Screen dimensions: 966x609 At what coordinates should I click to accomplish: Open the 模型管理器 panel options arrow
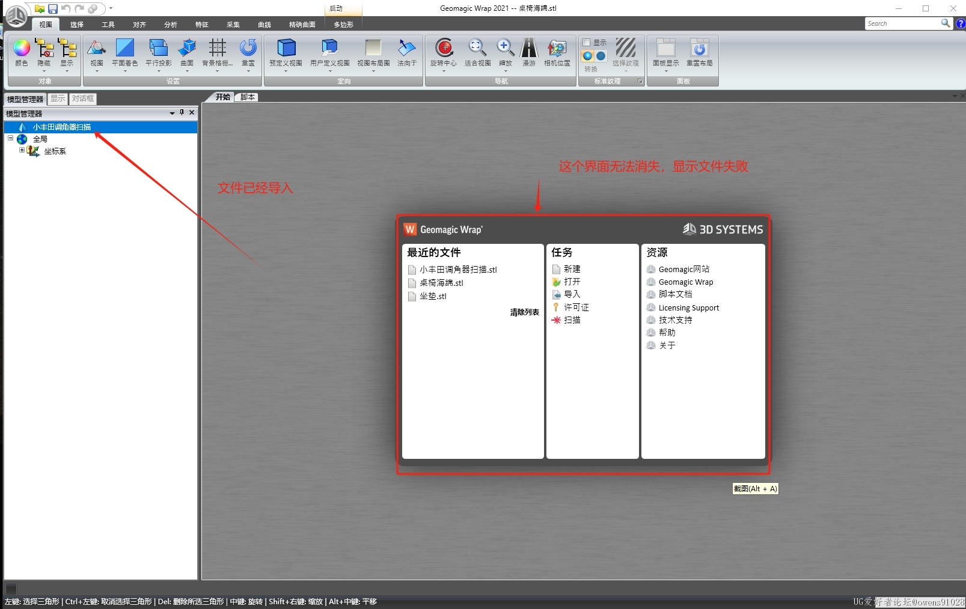[x=172, y=113]
